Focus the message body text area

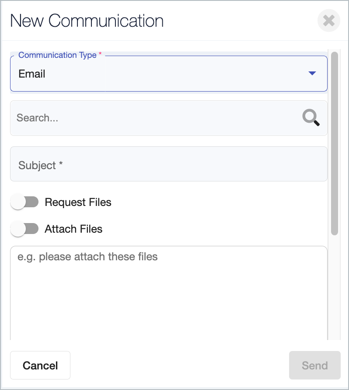[169, 293]
